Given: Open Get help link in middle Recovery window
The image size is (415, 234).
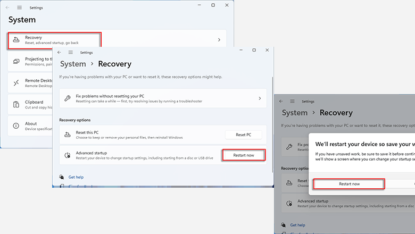Looking at the screenshot, I should coord(76,177).
